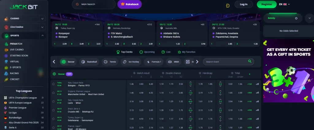The image size is (314, 130).
Task: Click the JackBit logo
Action: click(x=23, y=7)
